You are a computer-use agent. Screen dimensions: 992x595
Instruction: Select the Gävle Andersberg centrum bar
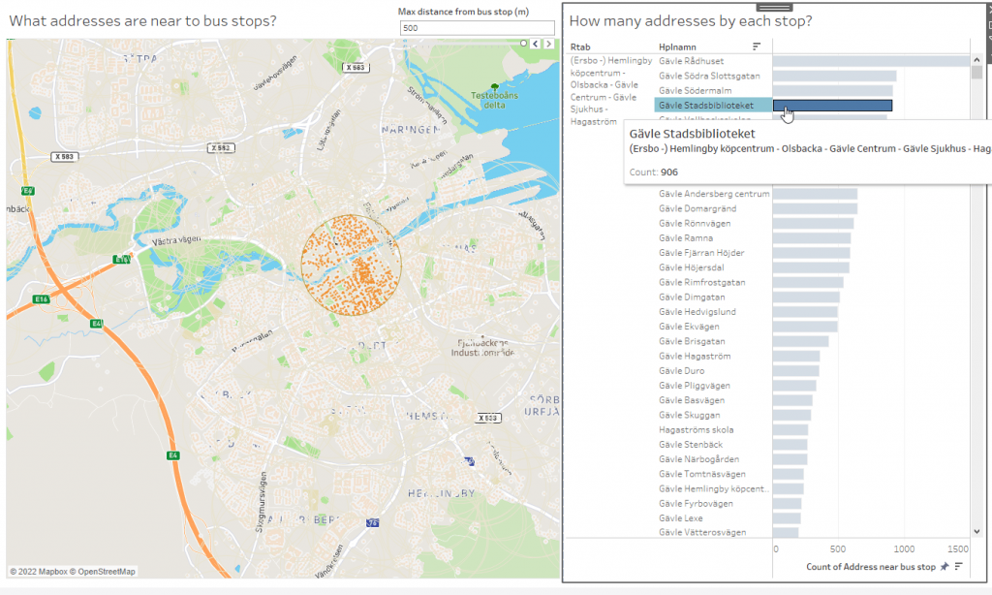click(x=814, y=194)
